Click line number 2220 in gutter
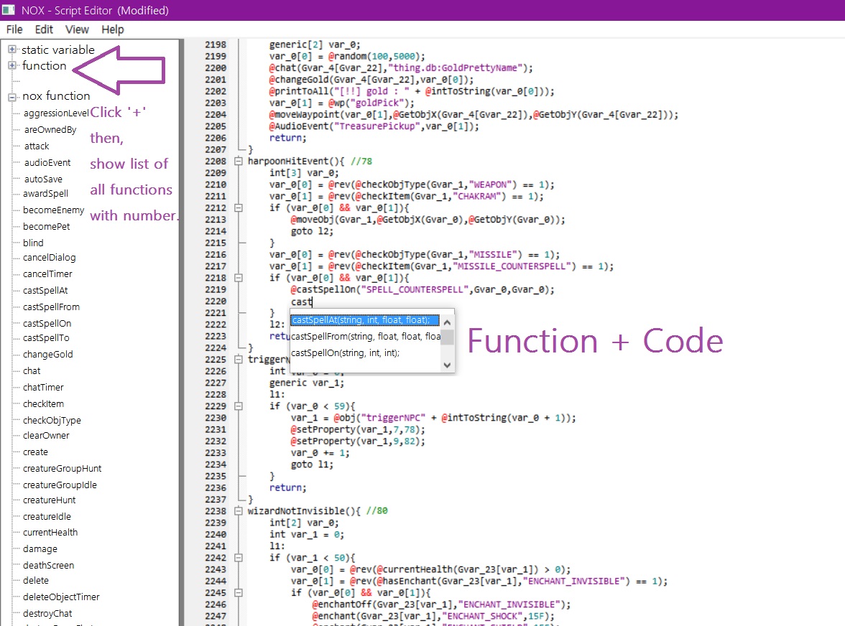This screenshot has width=845, height=626. 216,302
